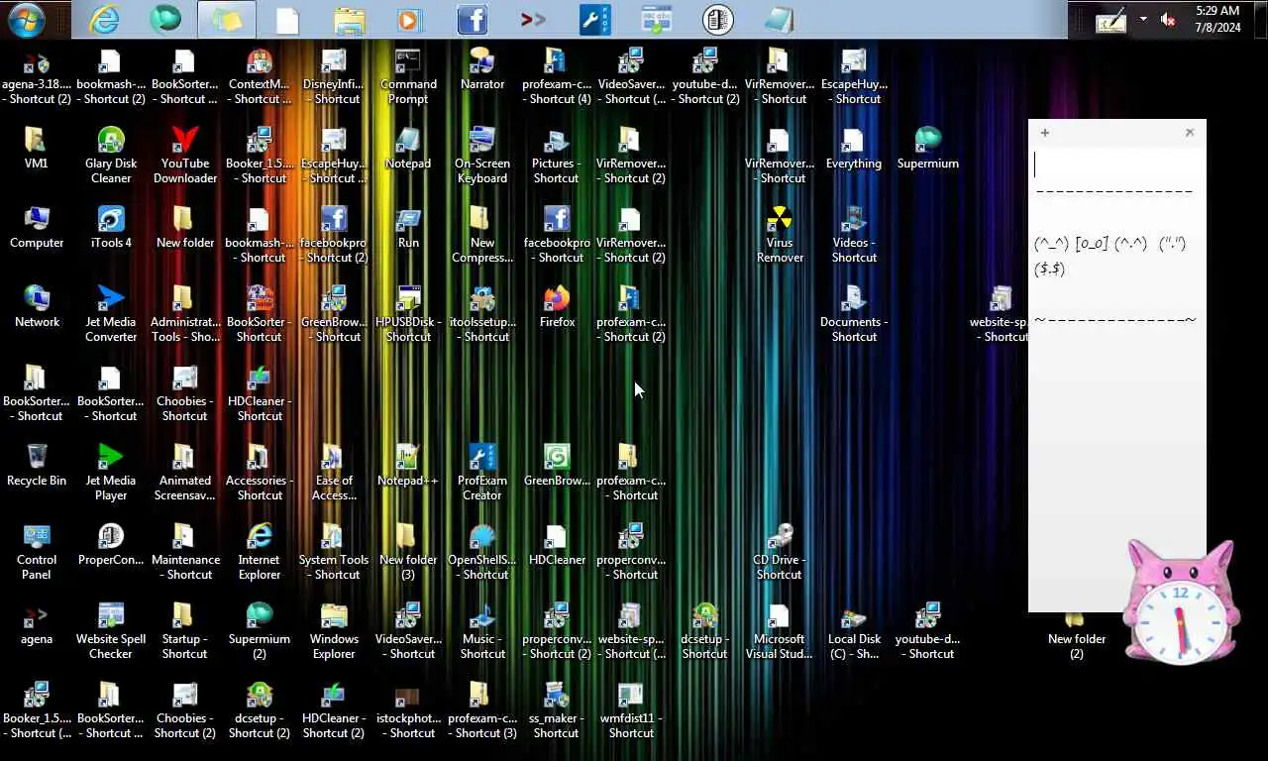This screenshot has height=761, width=1268.
Task: Add a new note with the plus button
Action: [1044, 132]
